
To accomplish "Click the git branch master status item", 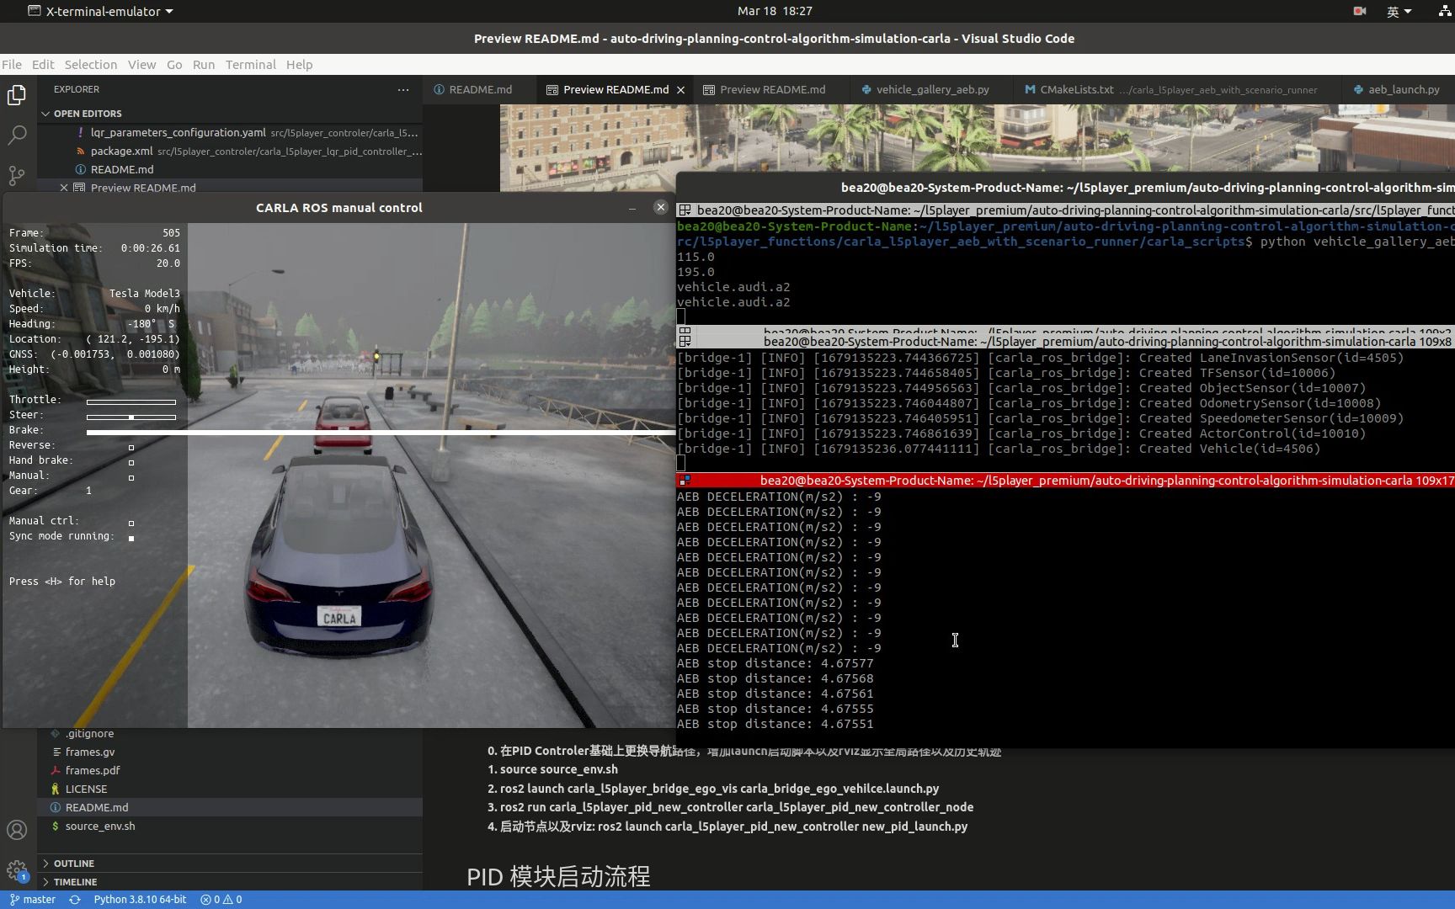I will tap(32, 900).
